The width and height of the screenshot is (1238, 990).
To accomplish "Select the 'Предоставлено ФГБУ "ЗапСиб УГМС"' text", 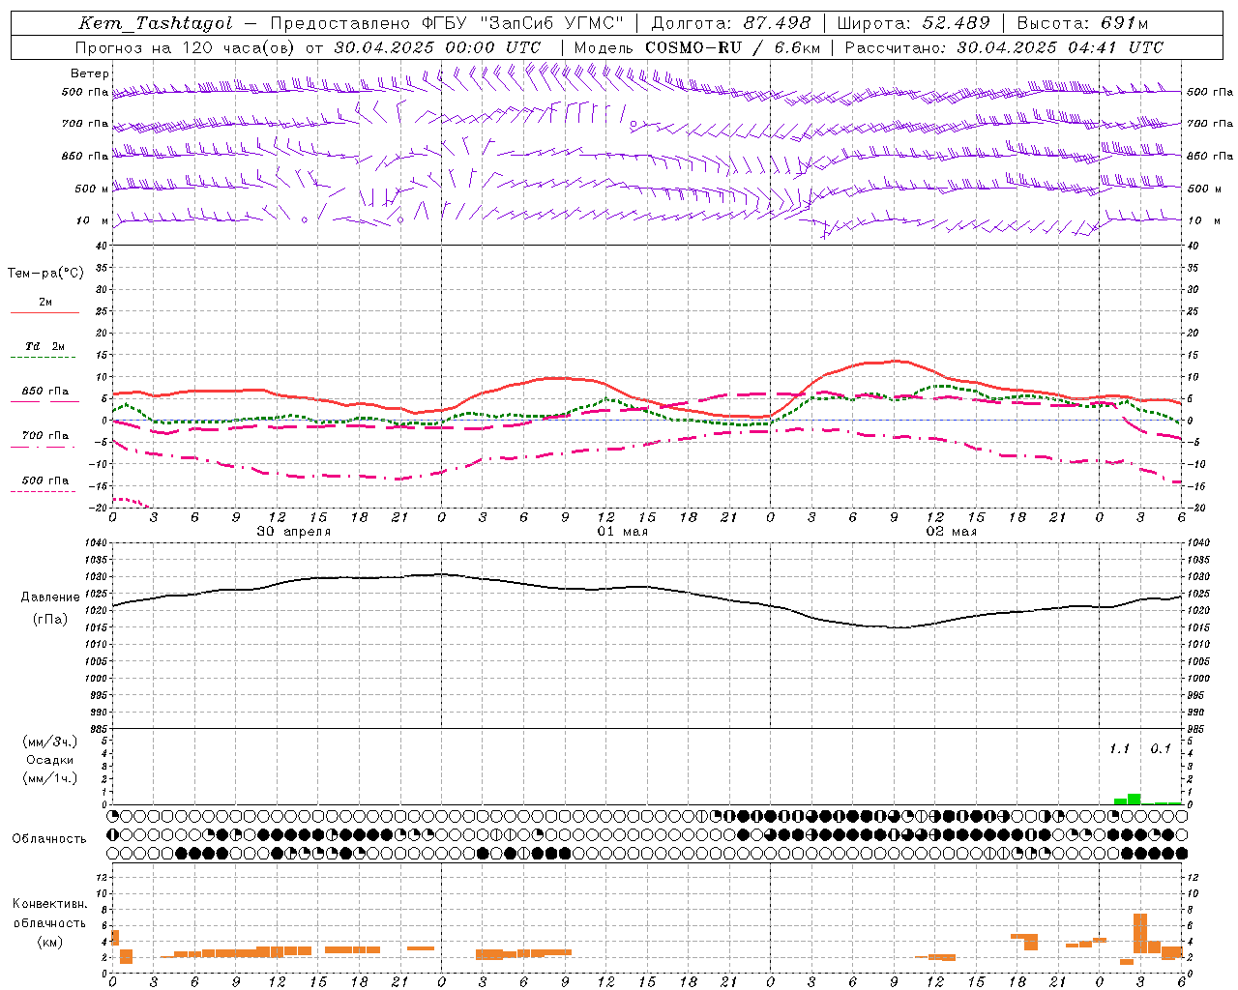I will coord(447,23).
